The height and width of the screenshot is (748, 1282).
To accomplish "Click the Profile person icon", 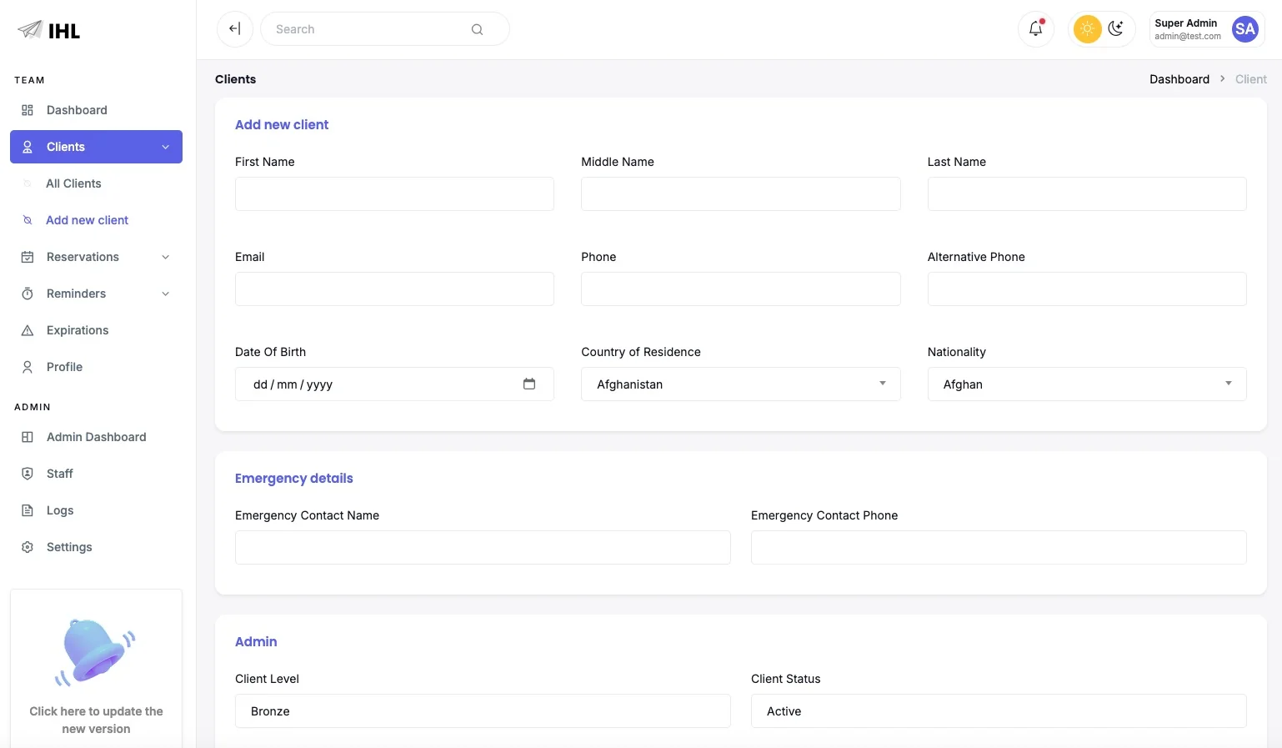I will (x=28, y=367).
